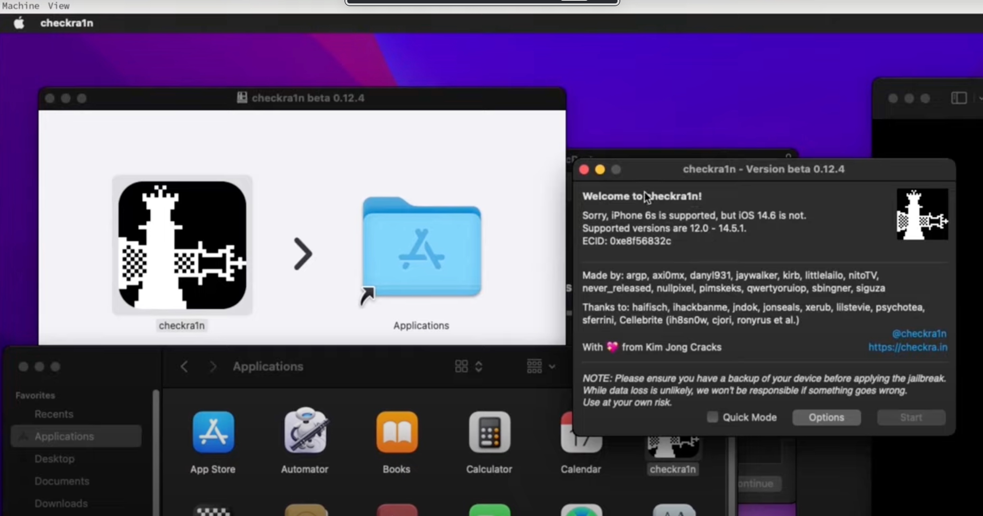Enable the Quick Mode checkbox
Viewport: 983px width, 516px height.
[712, 417]
